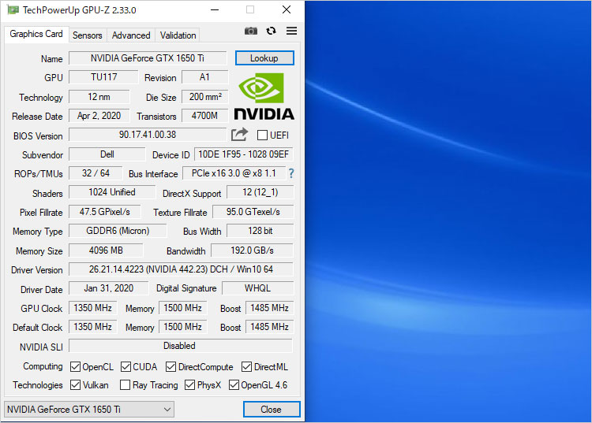Viewport: 592px width, 423px height.
Task: Click the Pixel Fillrate value 47.5 GPixel/s
Action: point(105,212)
